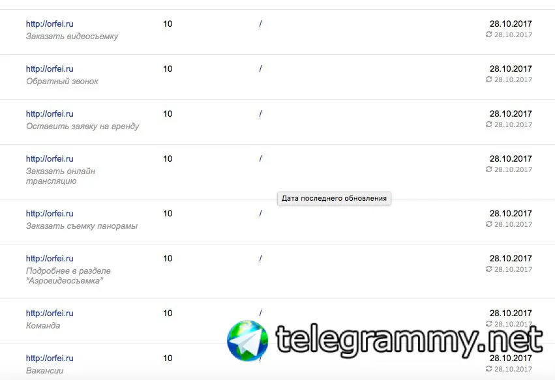Screen dimensions: 555x380
Task: Click refresh icon in Обратный звонок row
Action: click(489, 80)
